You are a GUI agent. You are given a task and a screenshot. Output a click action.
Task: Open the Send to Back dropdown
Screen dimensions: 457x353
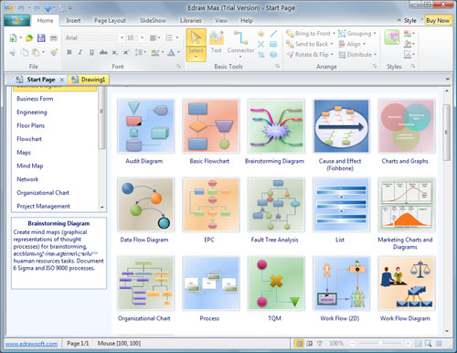click(x=332, y=44)
